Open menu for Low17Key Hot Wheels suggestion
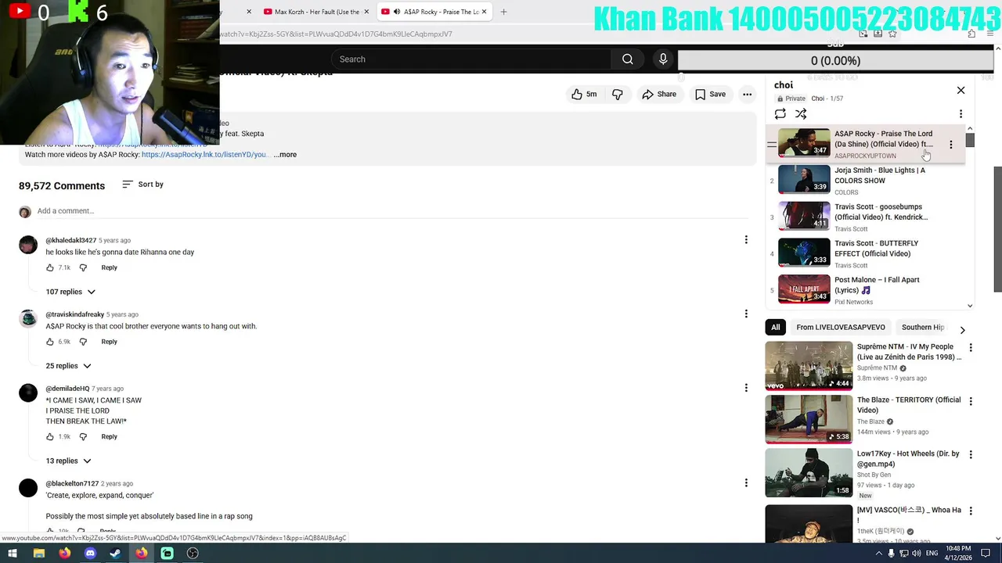 coord(971,454)
